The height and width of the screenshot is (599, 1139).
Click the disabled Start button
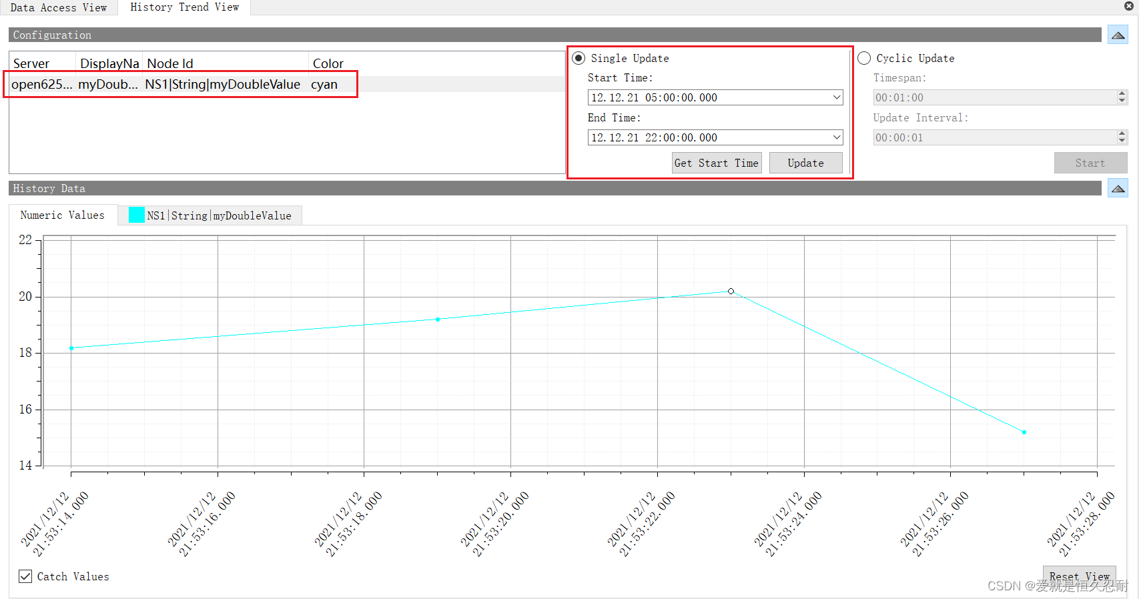click(x=1090, y=163)
